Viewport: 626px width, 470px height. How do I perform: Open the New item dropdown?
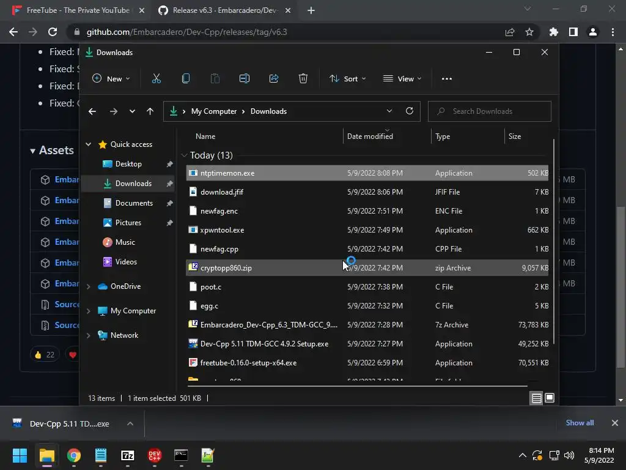point(111,79)
